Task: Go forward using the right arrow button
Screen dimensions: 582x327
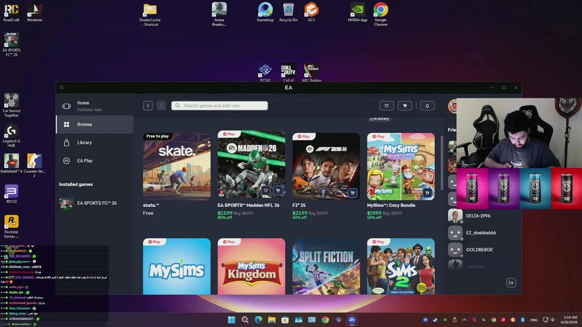Action: pyautogui.click(x=161, y=106)
